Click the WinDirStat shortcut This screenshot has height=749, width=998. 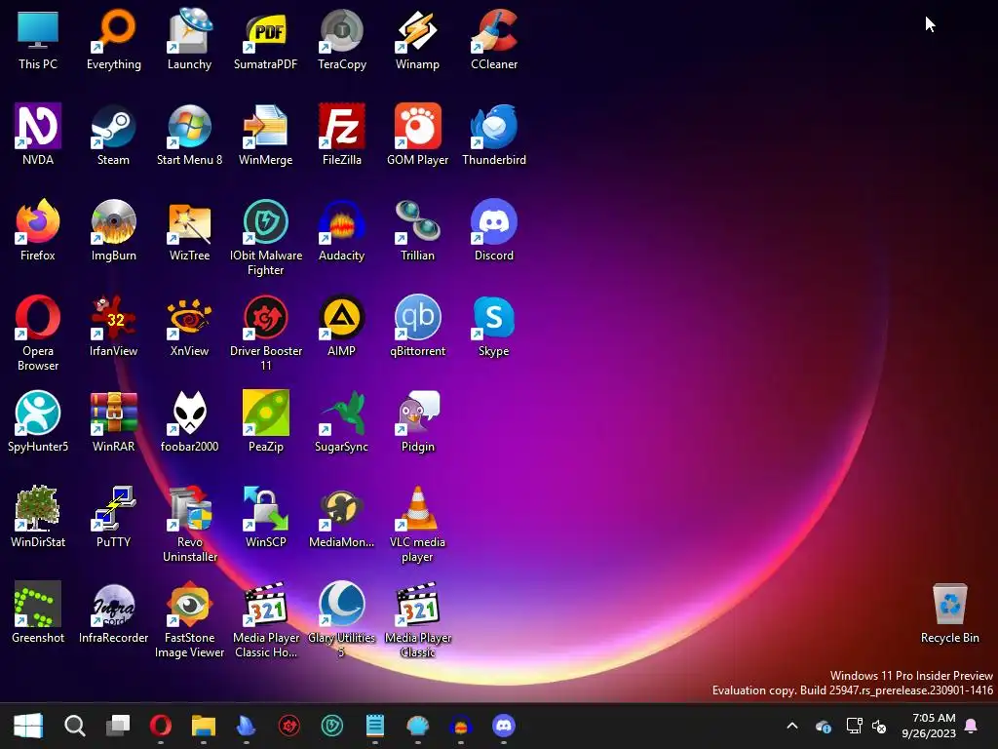point(38,517)
